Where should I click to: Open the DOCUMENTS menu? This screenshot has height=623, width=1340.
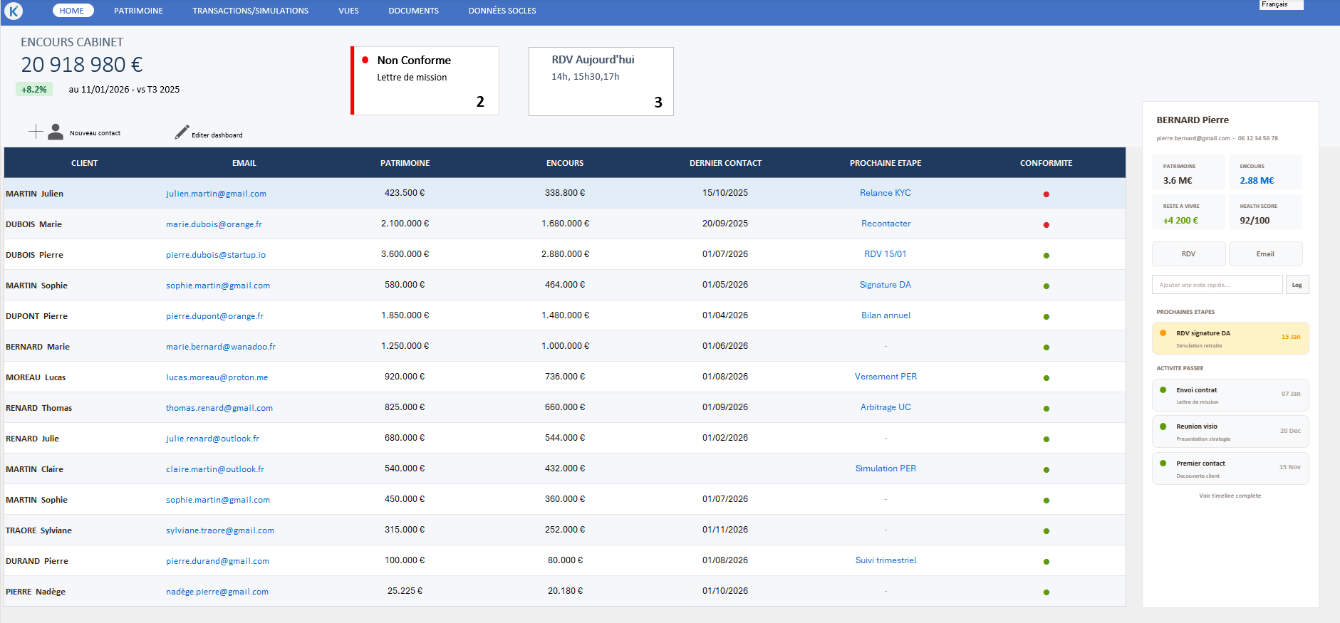[x=413, y=11]
